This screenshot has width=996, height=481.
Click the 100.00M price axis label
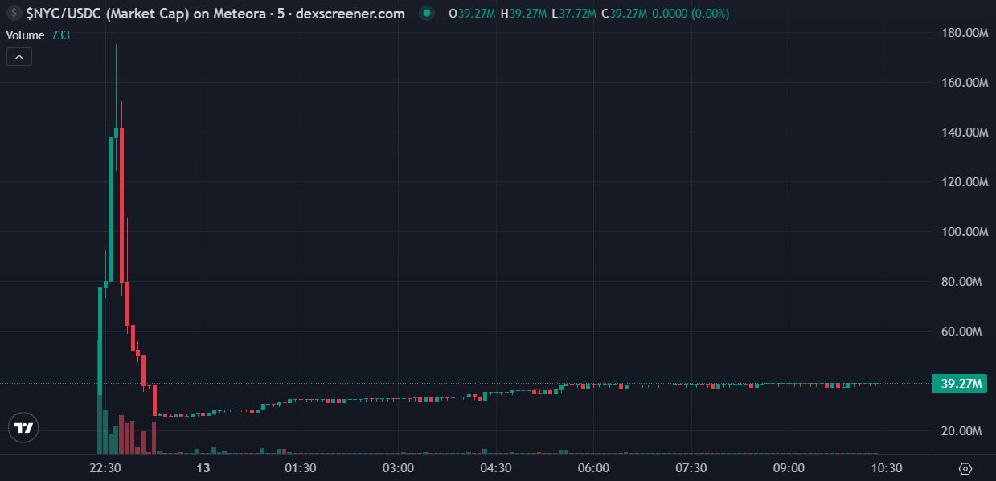click(965, 232)
